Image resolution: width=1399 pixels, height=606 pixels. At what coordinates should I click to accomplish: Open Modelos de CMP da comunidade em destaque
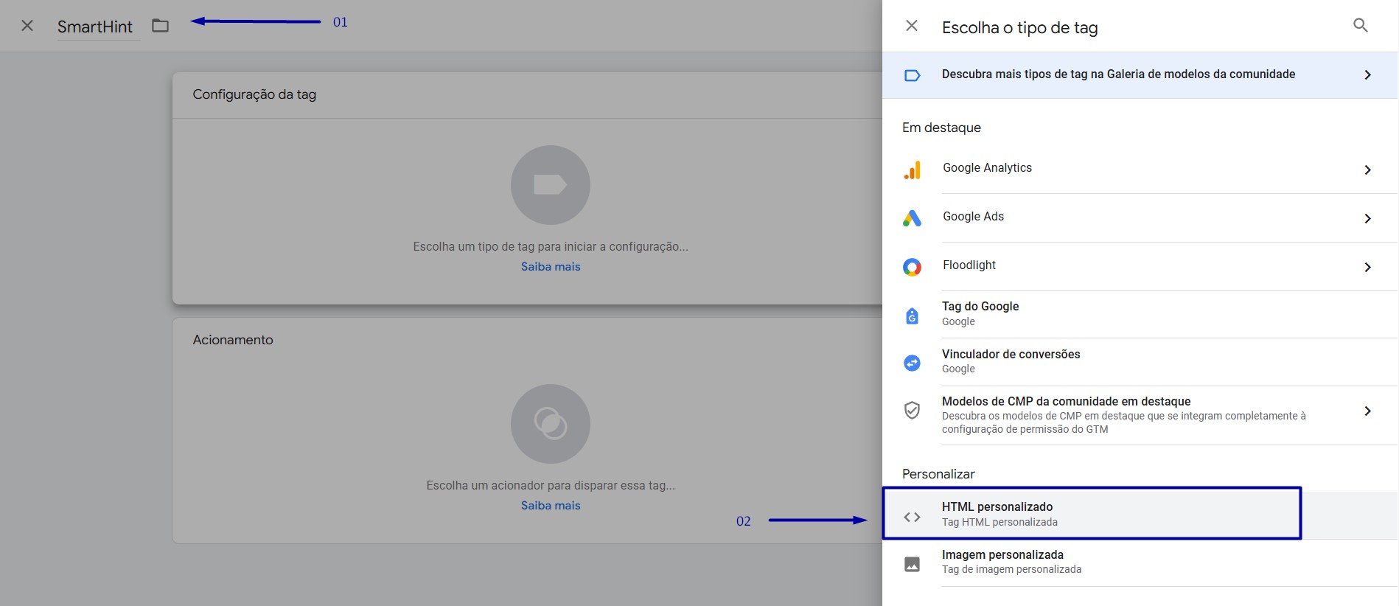(1140, 415)
